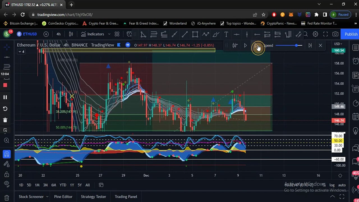Pause the screen recording

pos(5,97)
